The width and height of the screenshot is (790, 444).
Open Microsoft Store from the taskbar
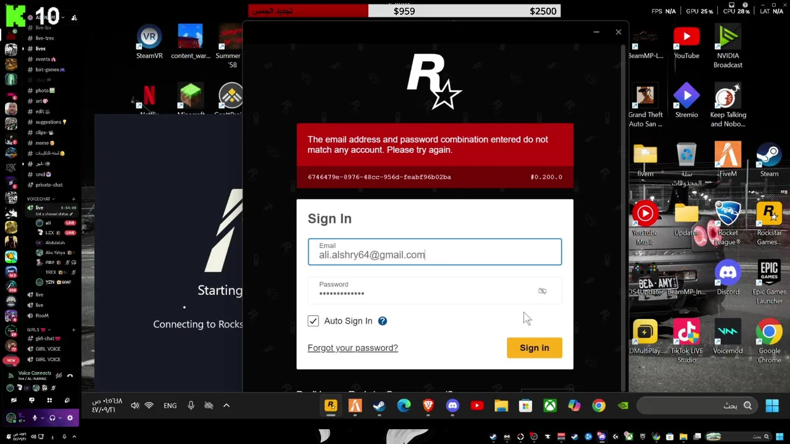526,406
